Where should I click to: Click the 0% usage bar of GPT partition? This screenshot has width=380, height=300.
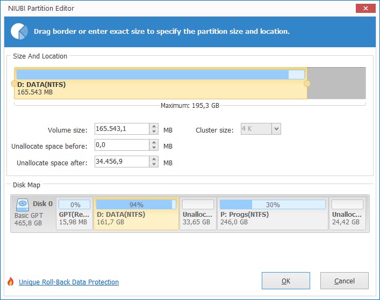(x=74, y=204)
